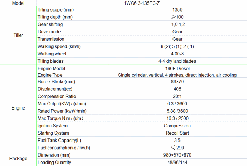
Task: Click the Engine Type description cell
Action: point(177,75)
